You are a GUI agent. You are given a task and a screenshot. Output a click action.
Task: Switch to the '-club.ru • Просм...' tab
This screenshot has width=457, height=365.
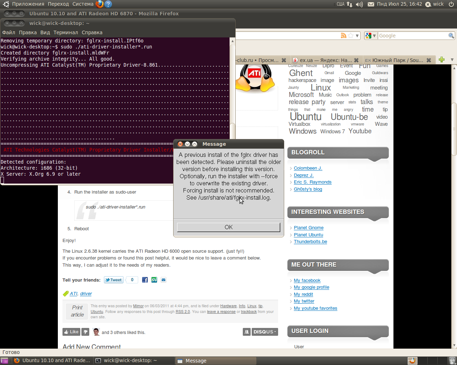[x=258, y=60]
